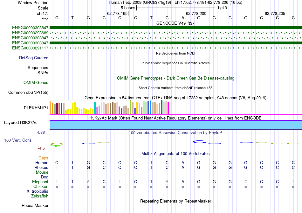Image resolution: width=302 pixels, height=213 pixels.
Task: Click the ENSG00000293669 gene label
Action: (30, 33)
